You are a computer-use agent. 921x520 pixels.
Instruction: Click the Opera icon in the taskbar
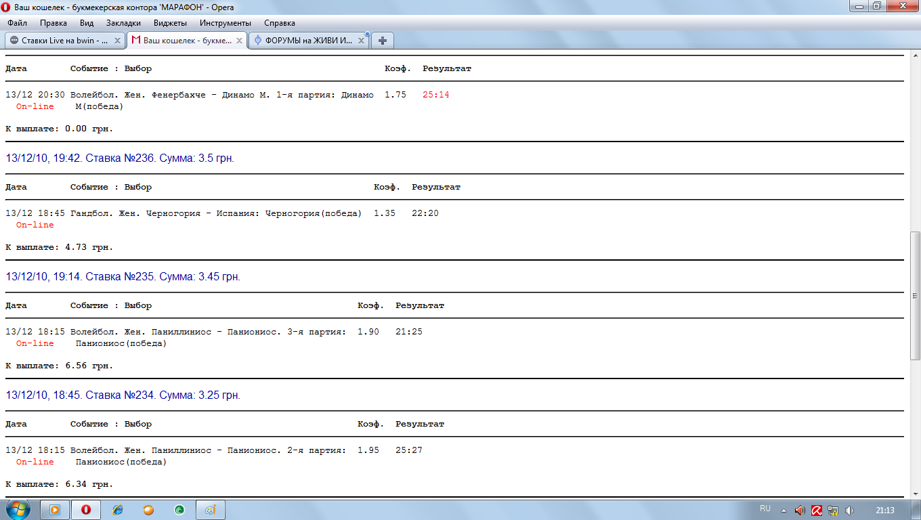(x=86, y=509)
